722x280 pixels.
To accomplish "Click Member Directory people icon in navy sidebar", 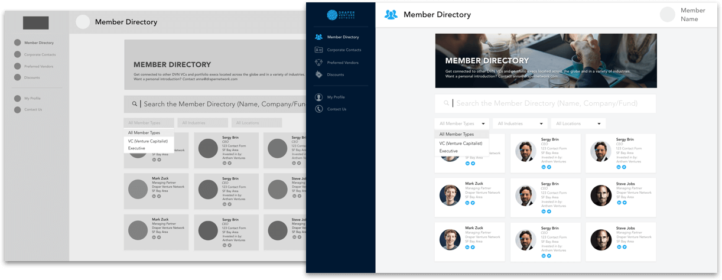I will [x=319, y=37].
